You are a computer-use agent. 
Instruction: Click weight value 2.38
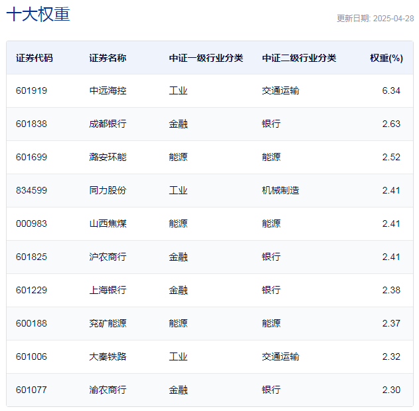[x=391, y=290]
